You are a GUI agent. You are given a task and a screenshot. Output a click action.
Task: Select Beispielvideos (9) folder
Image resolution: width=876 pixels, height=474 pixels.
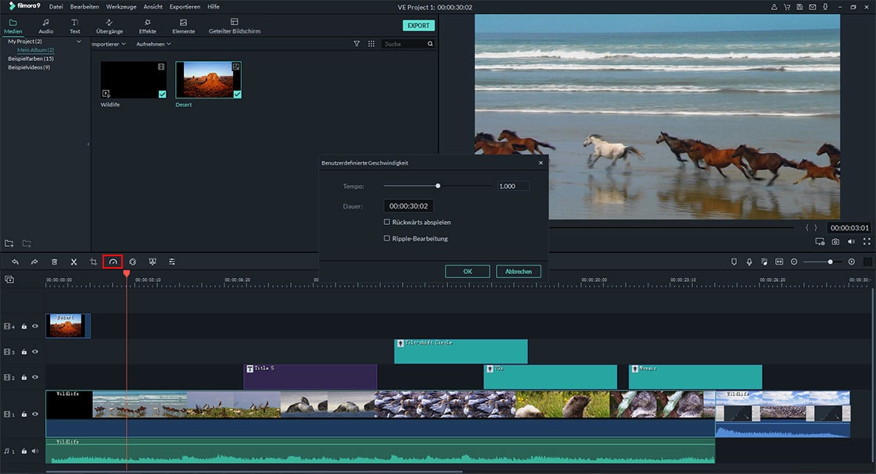coord(29,67)
